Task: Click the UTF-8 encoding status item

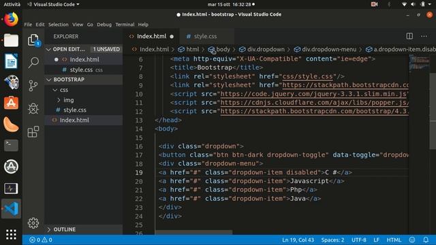Action: (359, 240)
